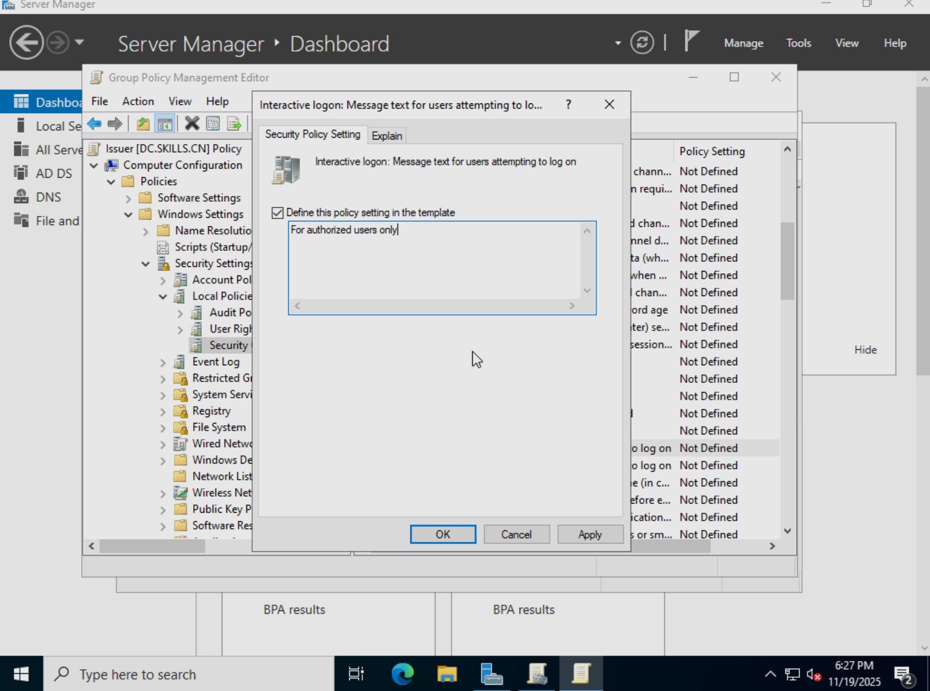Click the Properties toolbar icon
Viewport: 930px width, 691px height.
(x=213, y=123)
